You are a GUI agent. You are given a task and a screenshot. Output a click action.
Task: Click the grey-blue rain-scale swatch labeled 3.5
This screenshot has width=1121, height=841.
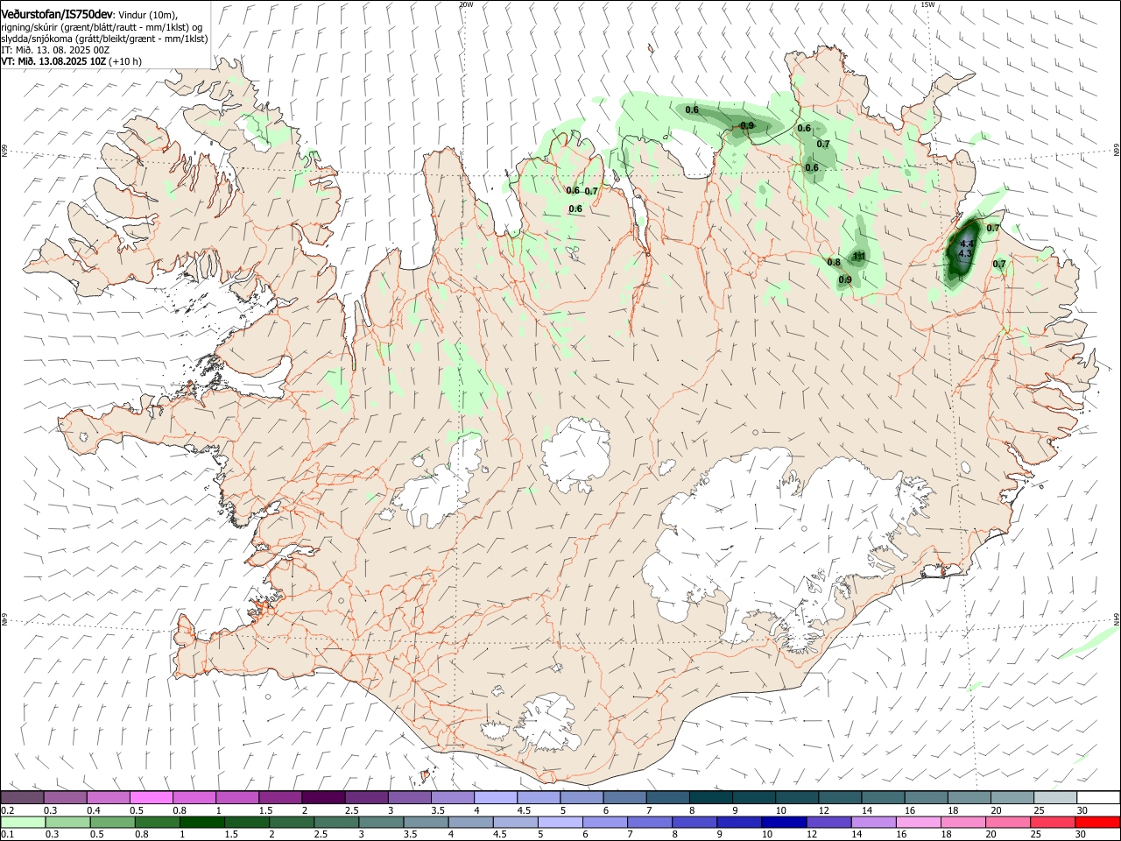point(427,822)
